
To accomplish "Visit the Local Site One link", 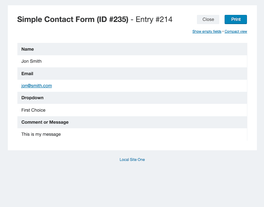I will (132, 160).
